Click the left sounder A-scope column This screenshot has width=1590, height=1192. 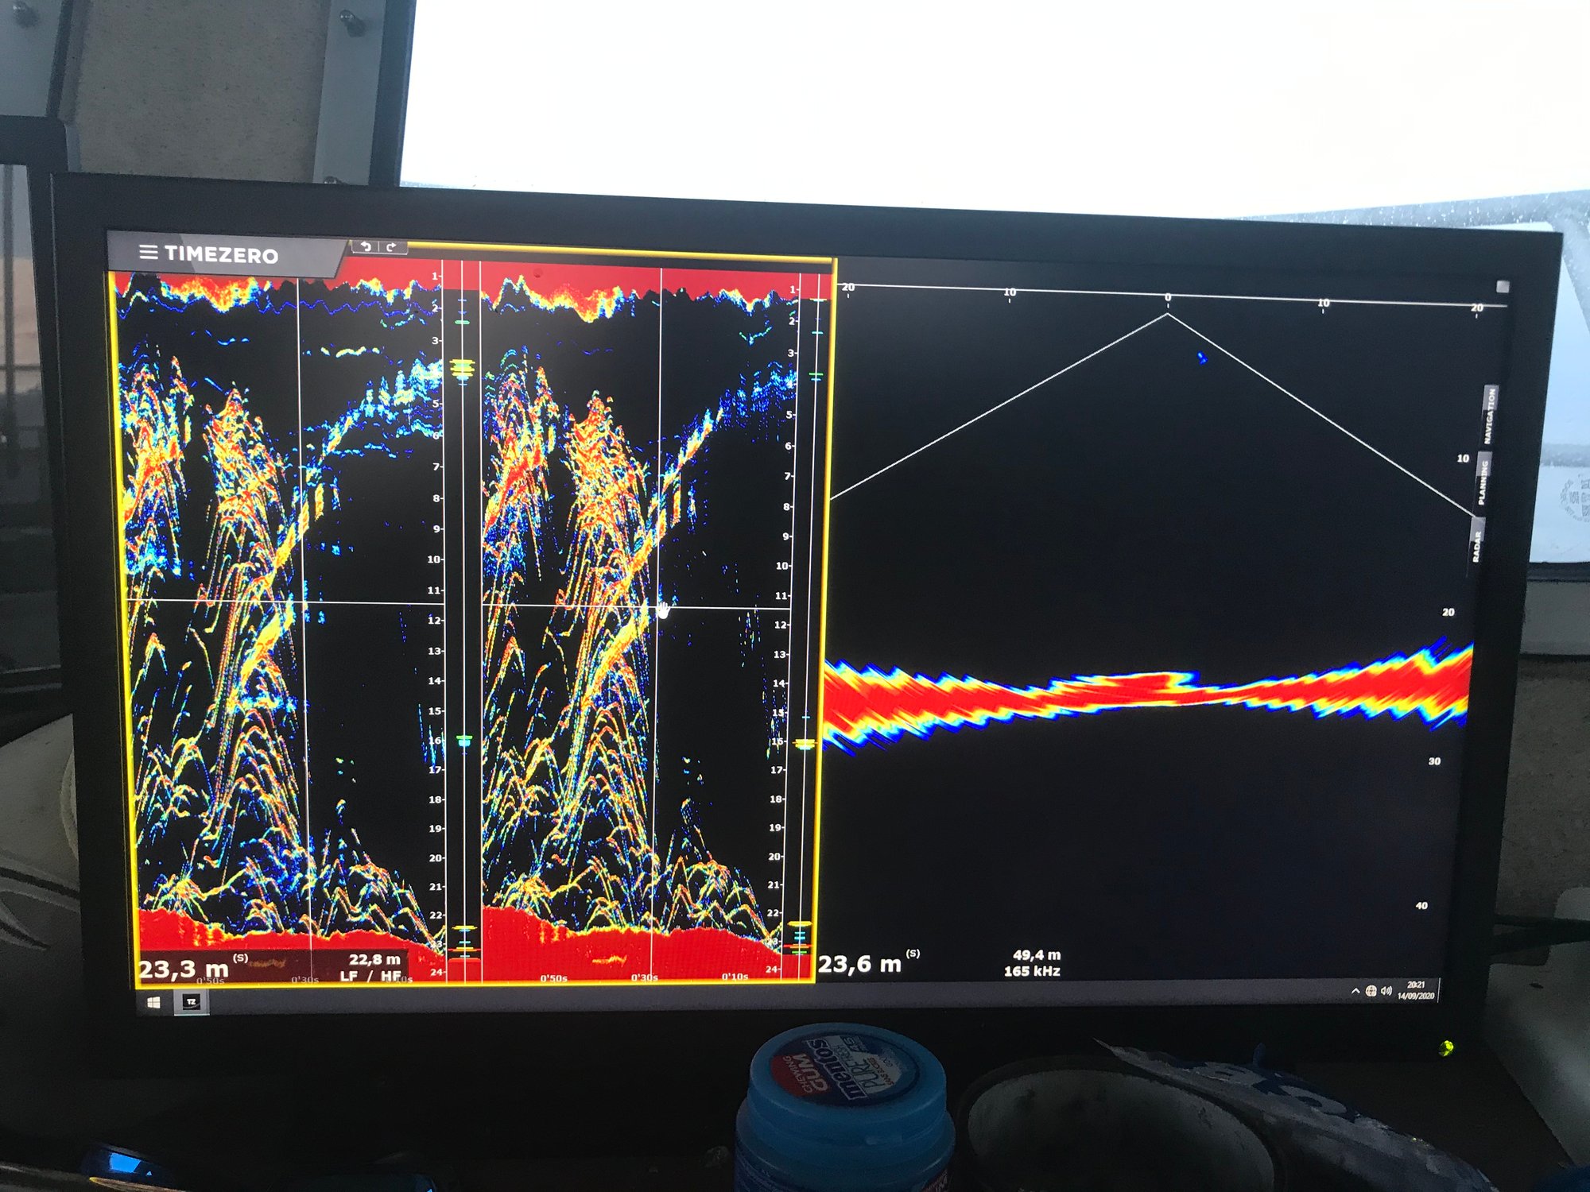click(463, 620)
